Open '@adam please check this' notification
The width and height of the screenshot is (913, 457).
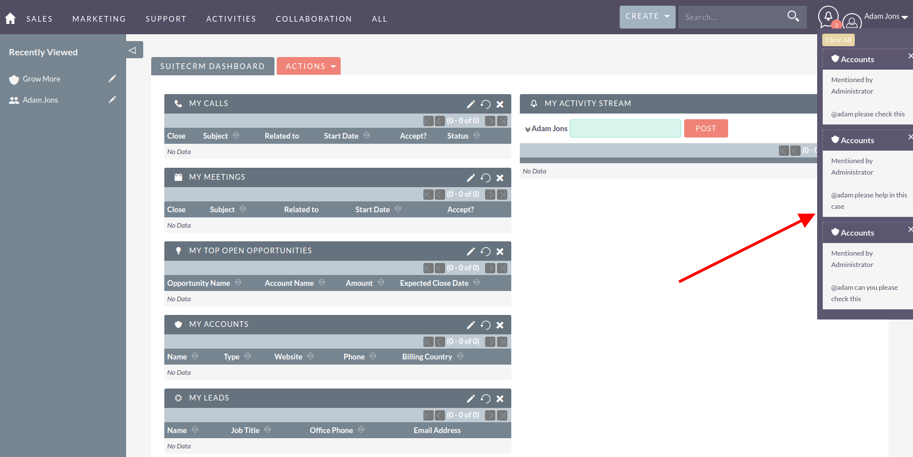(868, 114)
